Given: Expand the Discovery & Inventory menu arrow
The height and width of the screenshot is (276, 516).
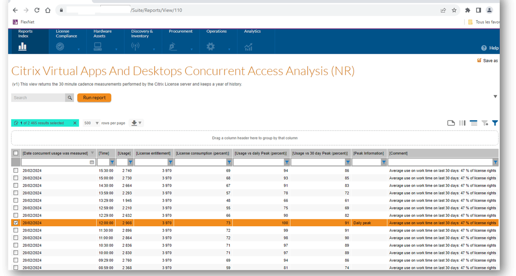Looking at the screenshot, I should [x=154, y=49].
